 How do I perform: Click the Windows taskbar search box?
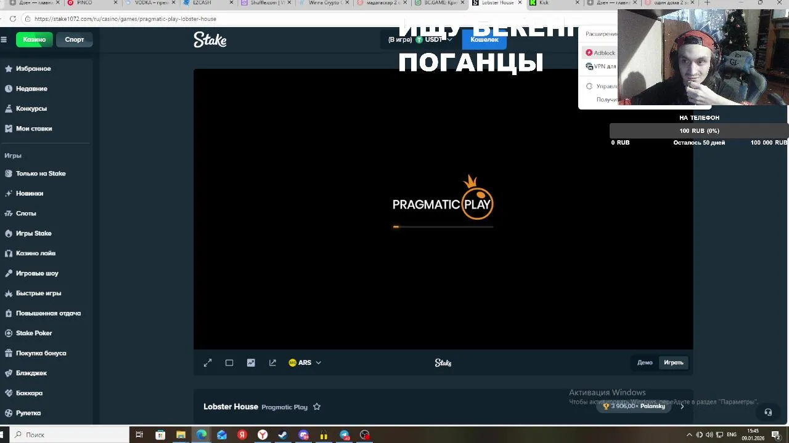coord(70,434)
